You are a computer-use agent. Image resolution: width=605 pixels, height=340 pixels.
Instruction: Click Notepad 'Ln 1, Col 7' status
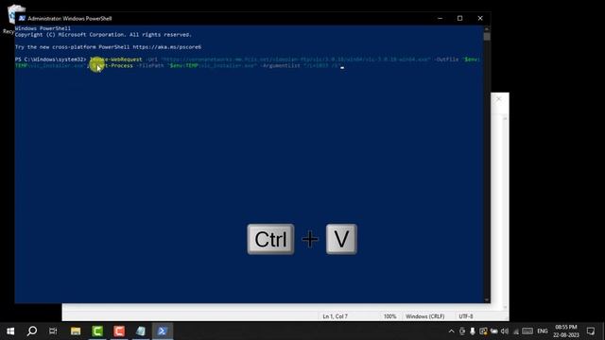click(335, 316)
